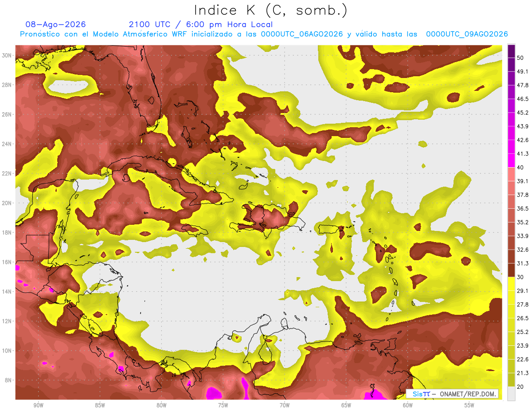The width and height of the screenshot is (532, 411).
Task: Click the colorbar value "29.1"
Action: [x=523, y=291]
